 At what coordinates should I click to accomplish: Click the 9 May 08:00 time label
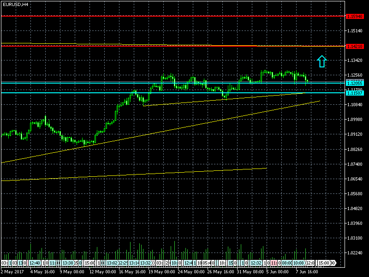72,272
